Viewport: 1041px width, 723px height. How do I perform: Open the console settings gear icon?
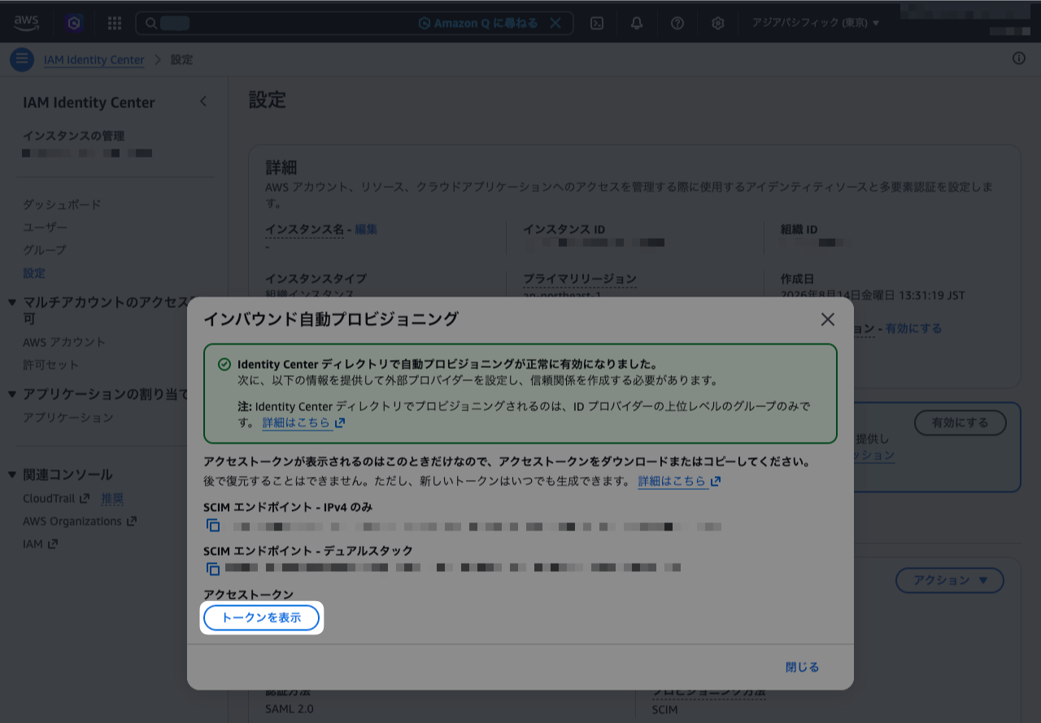pyautogui.click(x=718, y=23)
